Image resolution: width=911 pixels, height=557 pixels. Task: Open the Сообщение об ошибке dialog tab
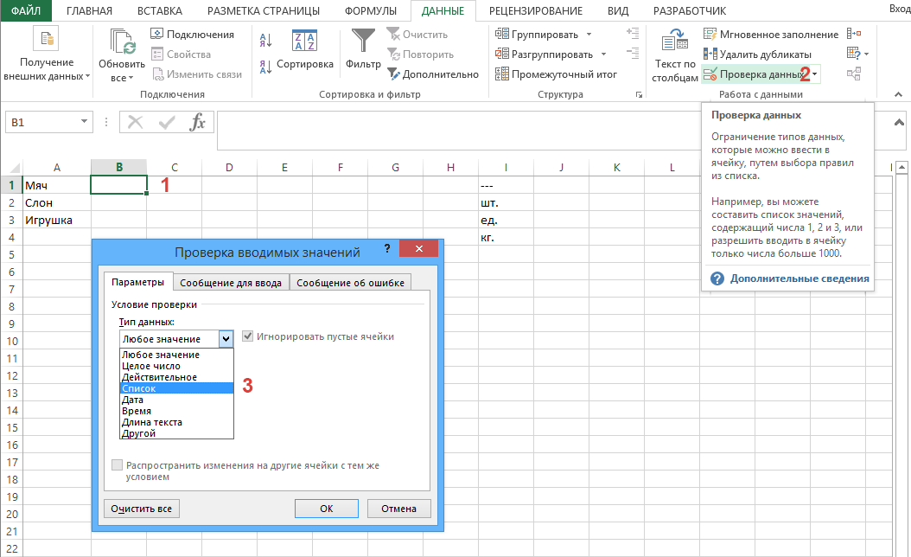[x=350, y=283]
